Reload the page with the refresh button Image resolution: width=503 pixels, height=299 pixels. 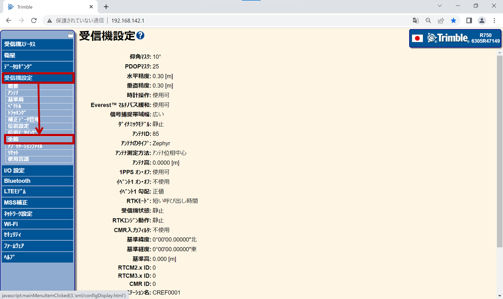coord(34,21)
